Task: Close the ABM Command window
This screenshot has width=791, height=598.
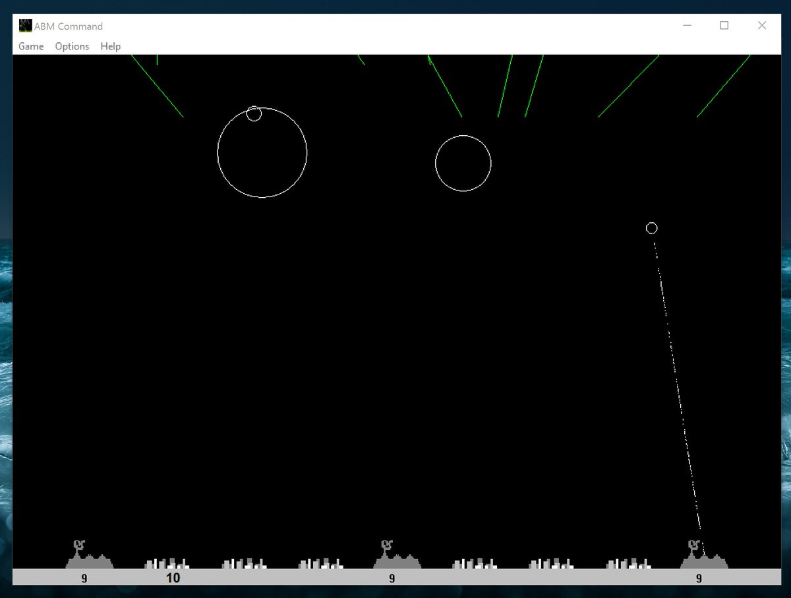Action: pyautogui.click(x=761, y=26)
